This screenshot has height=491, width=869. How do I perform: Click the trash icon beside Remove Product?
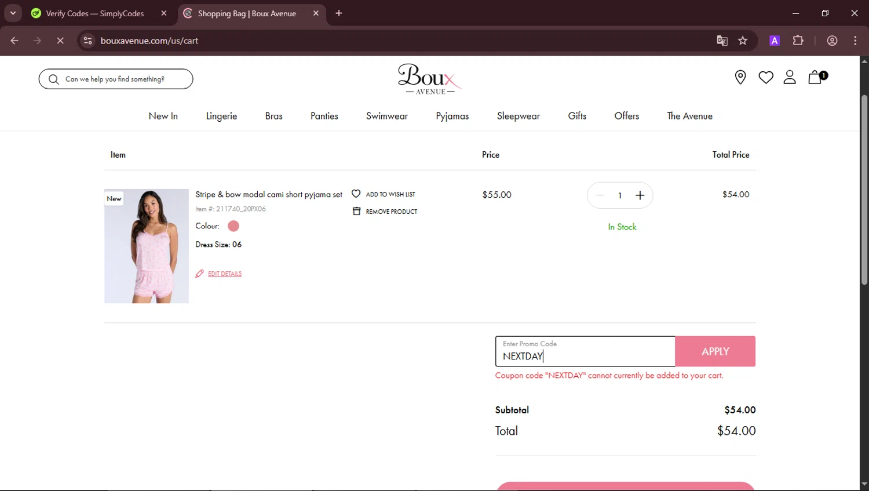click(x=356, y=211)
